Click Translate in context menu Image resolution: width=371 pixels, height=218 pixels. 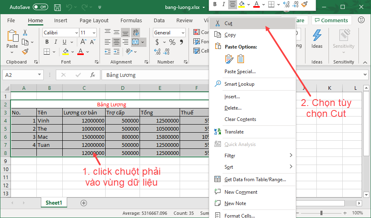[x=252, y=132]
